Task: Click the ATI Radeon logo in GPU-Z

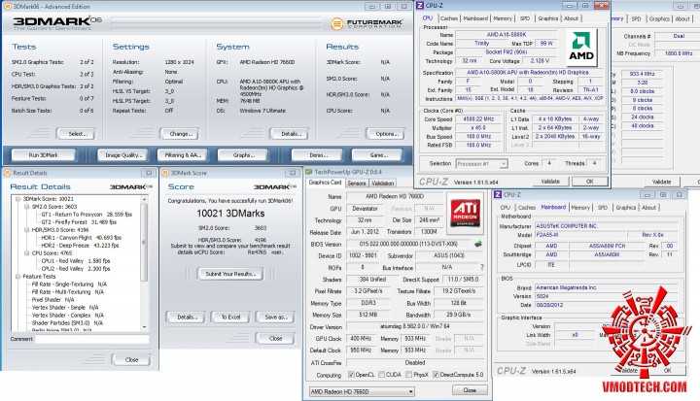Action: click(x=465, y=214)
